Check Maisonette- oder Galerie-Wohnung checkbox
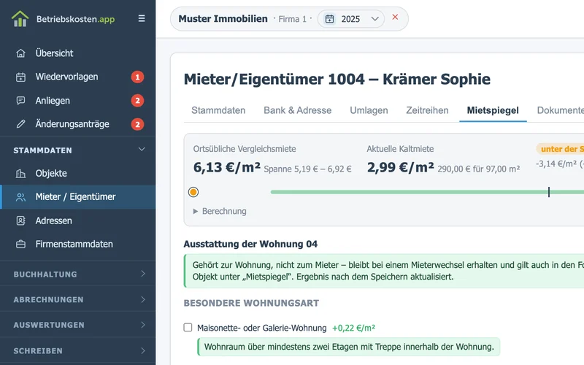This screenshot has height=365, width=584. 188,327
